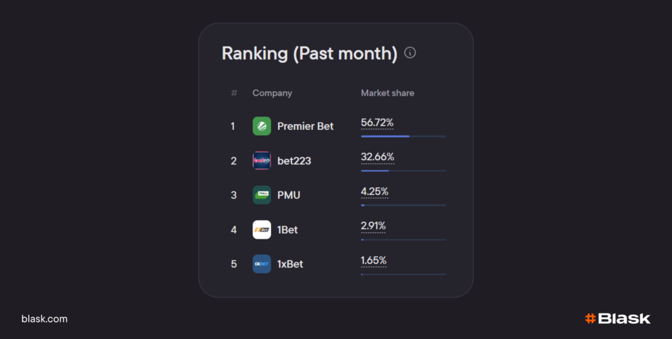Click the # rank column header

(x=234, y=93)
